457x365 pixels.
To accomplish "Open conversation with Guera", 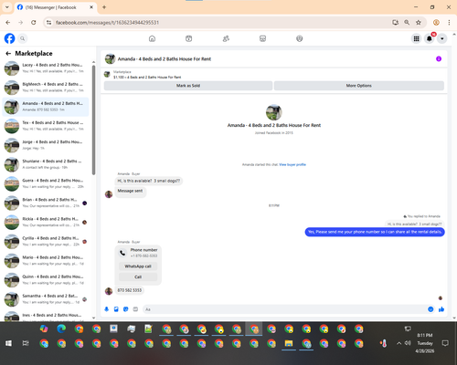I will (x=46, y=183).
